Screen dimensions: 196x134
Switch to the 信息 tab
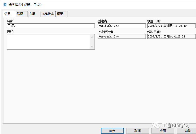10,14
